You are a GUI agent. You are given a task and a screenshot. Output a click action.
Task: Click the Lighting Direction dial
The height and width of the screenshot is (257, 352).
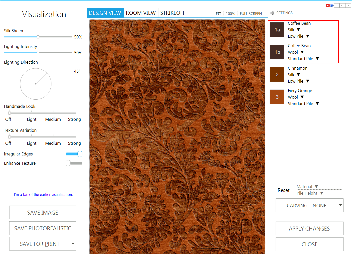[36, 84]
